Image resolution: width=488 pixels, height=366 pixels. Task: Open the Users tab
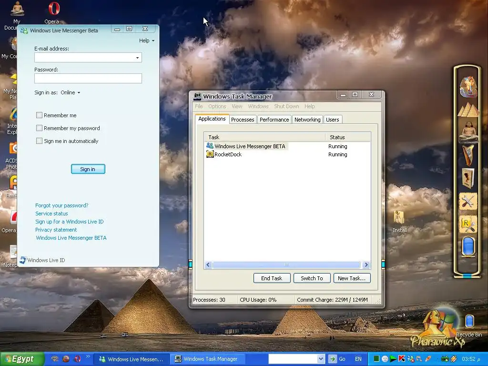(332, 120)
